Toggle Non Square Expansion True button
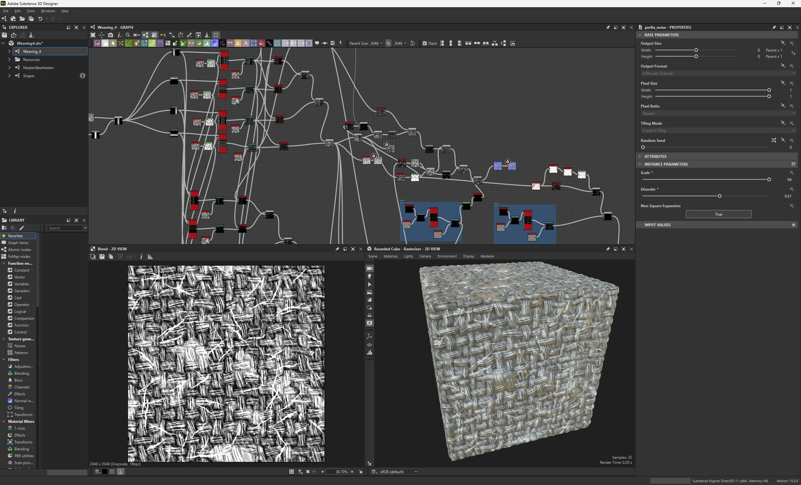Image resolution: width=801 pixels, height=485 pixels. pyautogui.click(x=718, y=214)
